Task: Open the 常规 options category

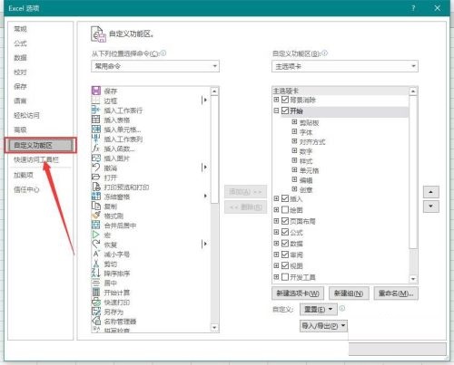Action: click(x=20, y=29)
